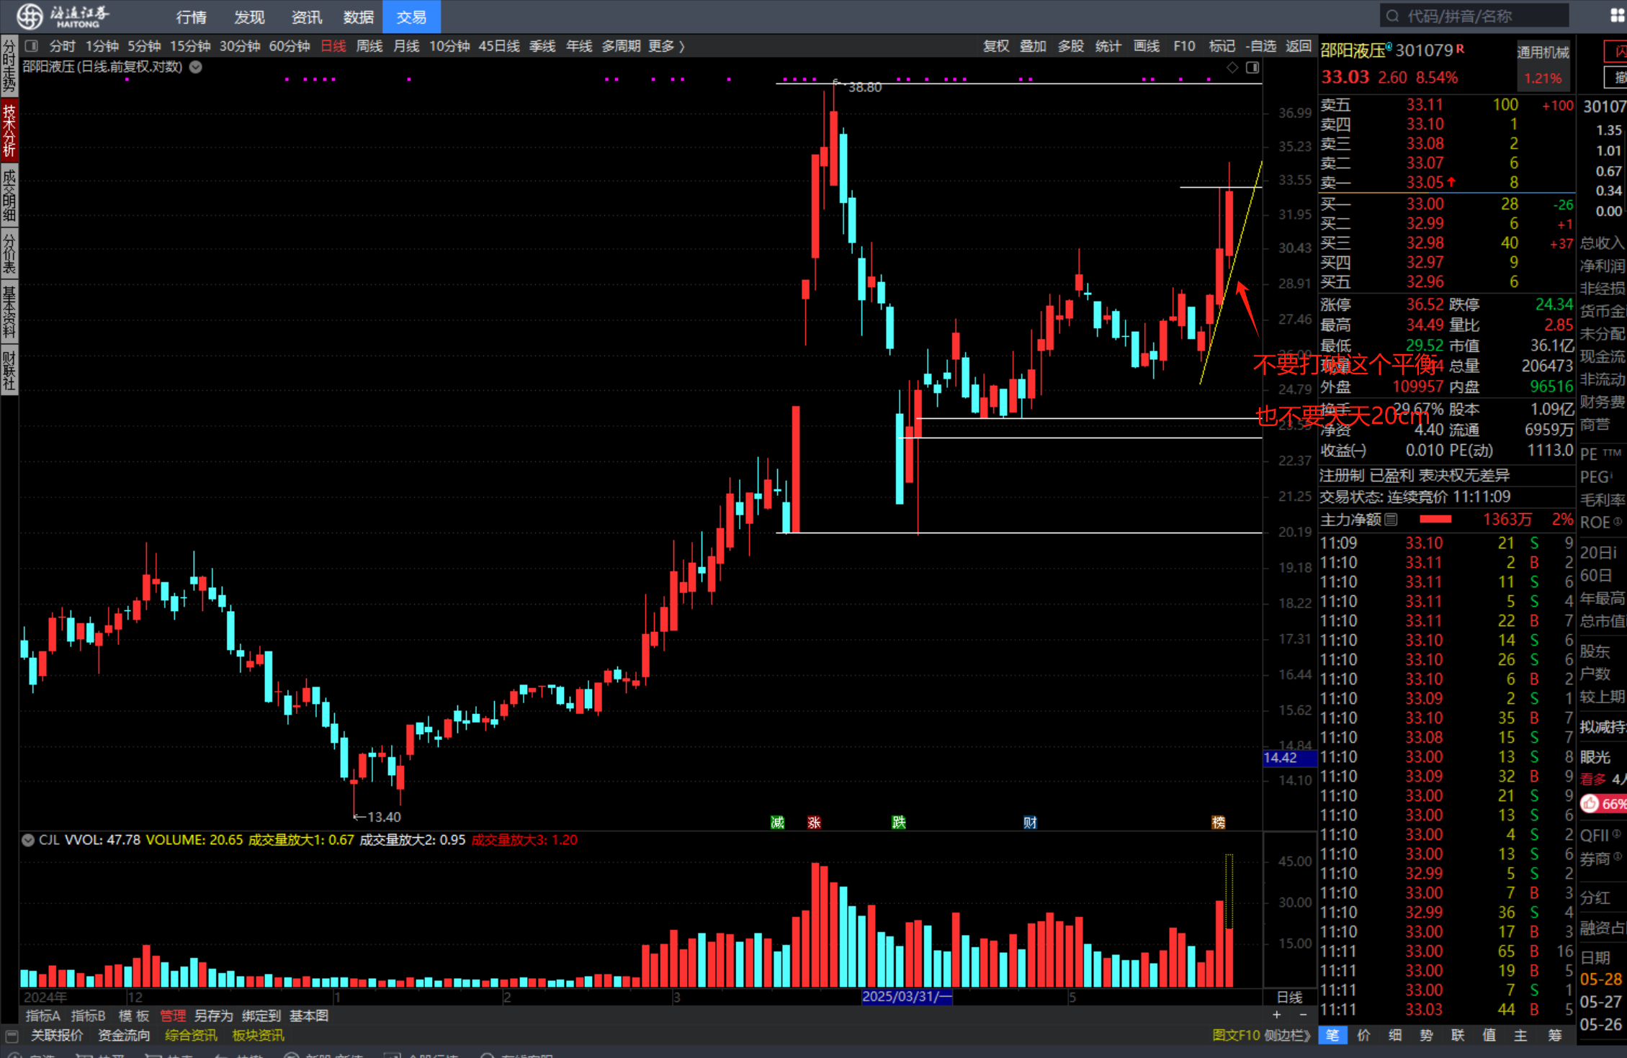Click the red 主力净额 progress bar

click(x=1435, y=519)
